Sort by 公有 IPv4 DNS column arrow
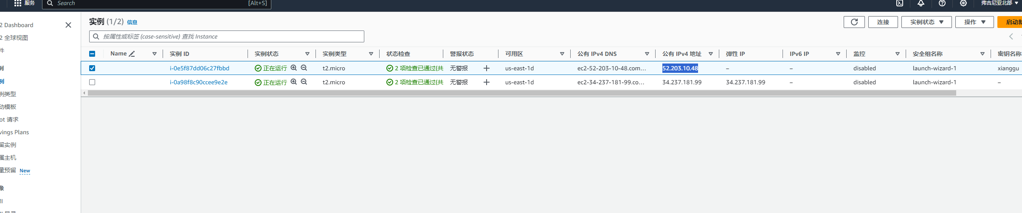Viewport: 1022px width, 213px height. click(x=647, y=54)
